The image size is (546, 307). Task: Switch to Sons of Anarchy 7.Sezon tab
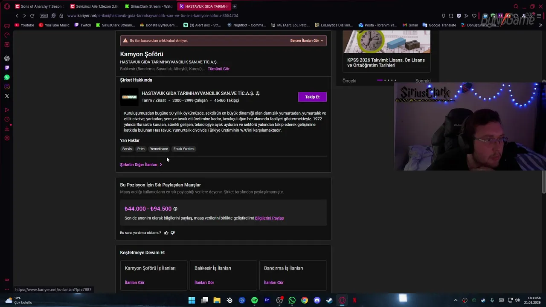[x=39, y=6]
